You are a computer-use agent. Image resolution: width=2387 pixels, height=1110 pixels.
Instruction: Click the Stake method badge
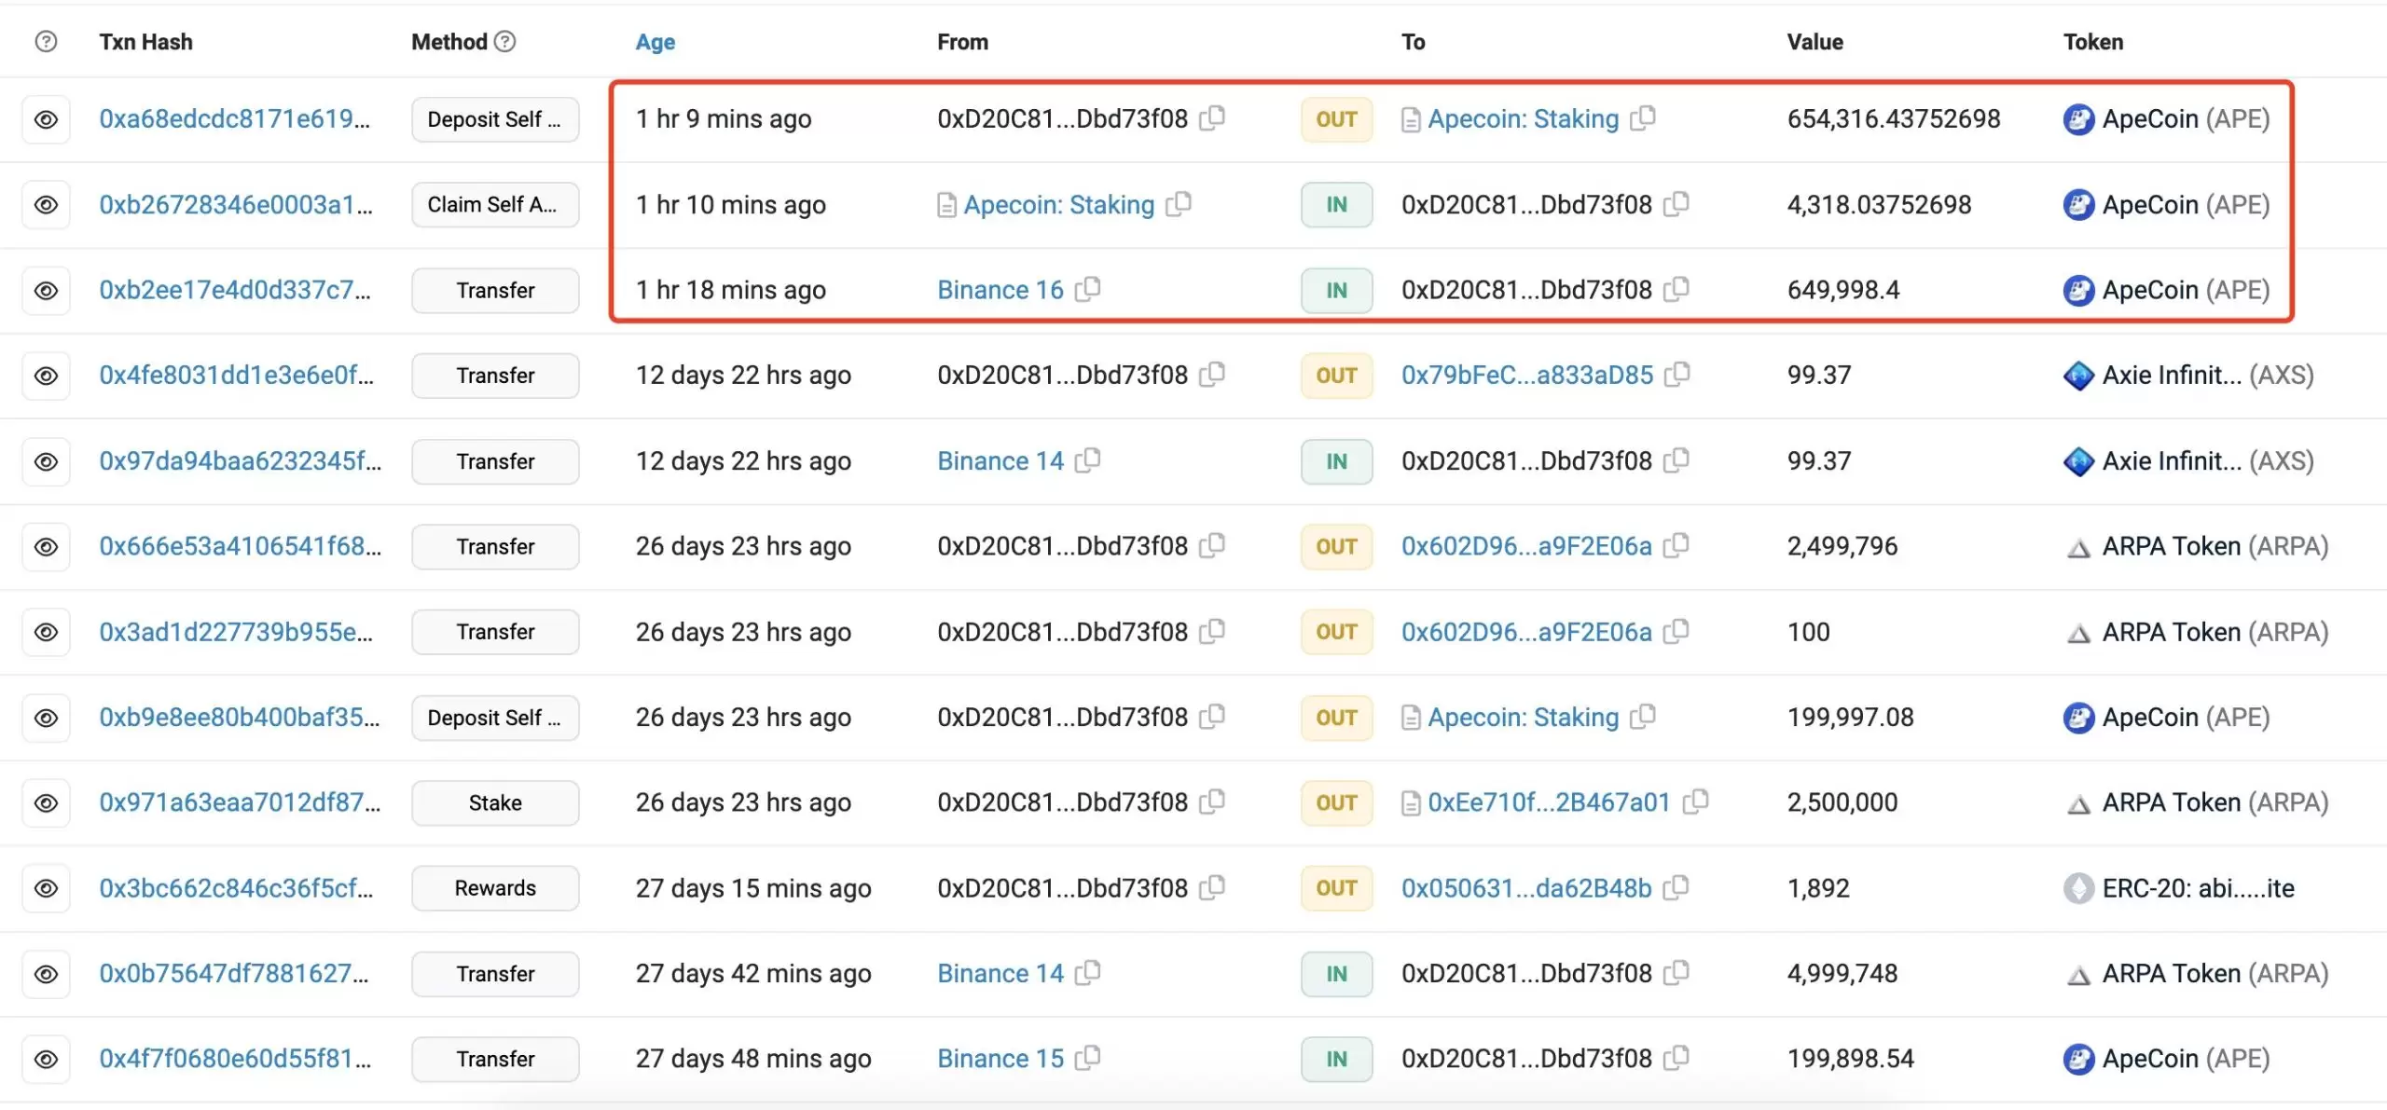click(x=494, y=802)
